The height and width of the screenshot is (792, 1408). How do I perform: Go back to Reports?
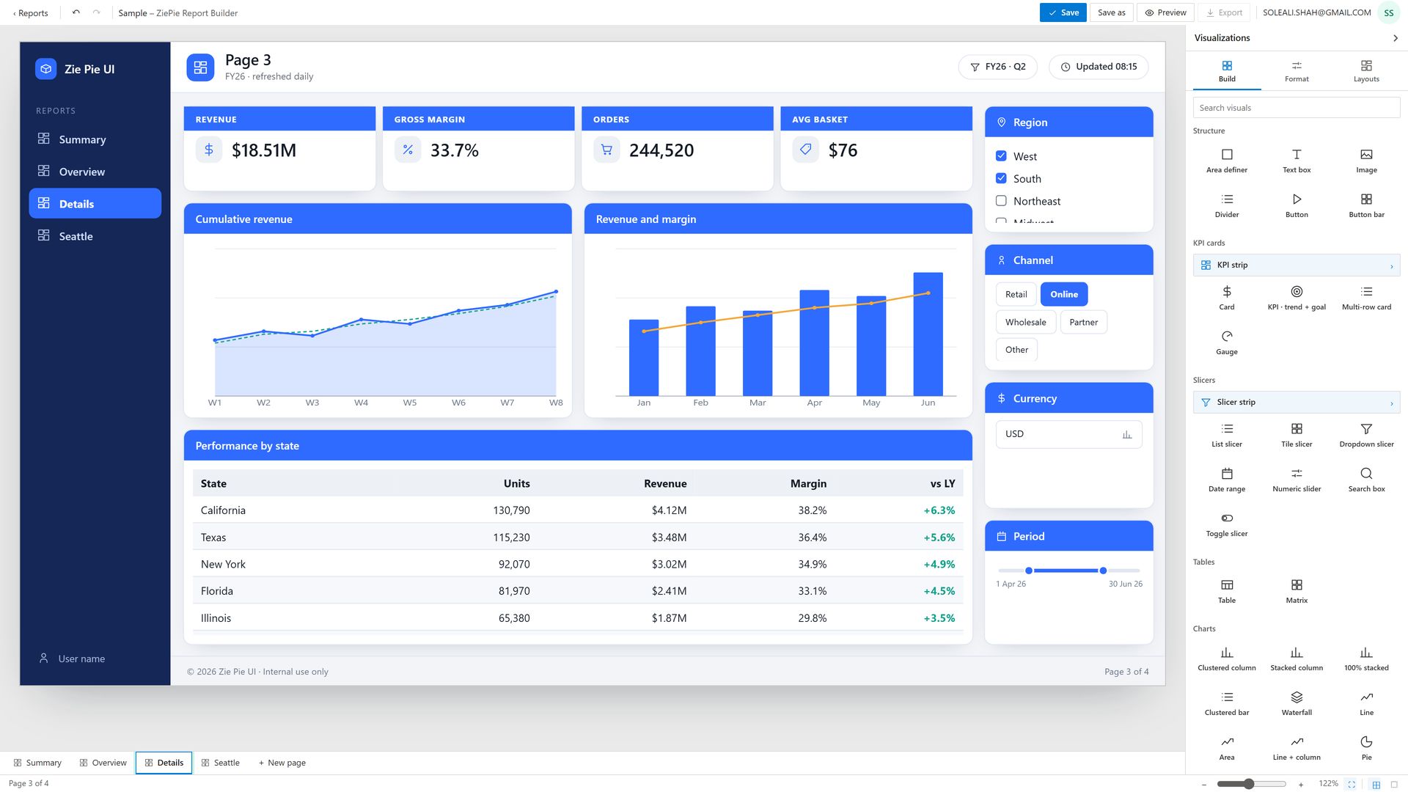click(30, 13)
